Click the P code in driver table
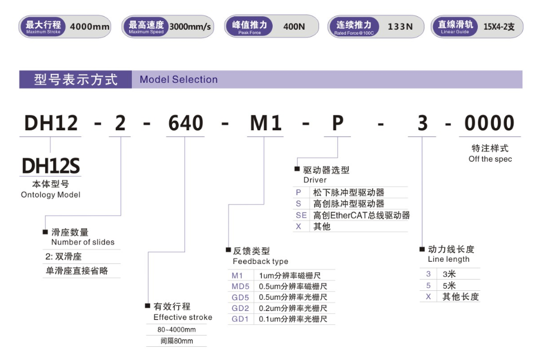The width and height of the screenshot is (551, 349). click(298, 192)
